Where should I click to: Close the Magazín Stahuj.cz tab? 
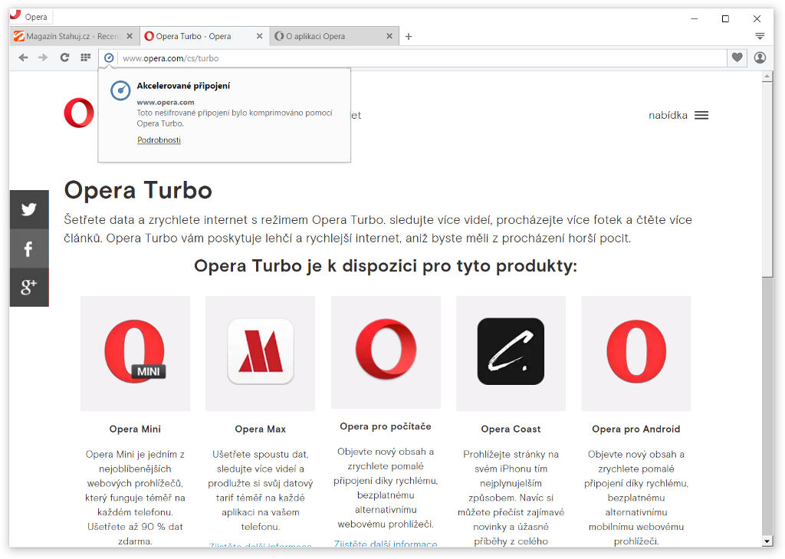click(130, 36)
